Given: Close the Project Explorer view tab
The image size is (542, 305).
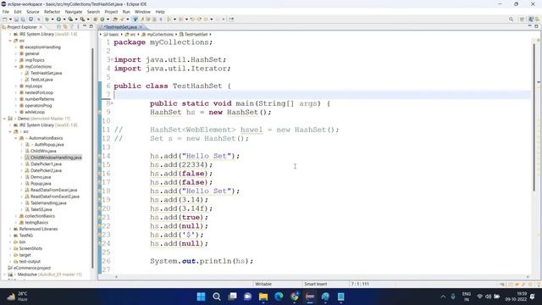Looking at the screenshot, I should (41, 27).
